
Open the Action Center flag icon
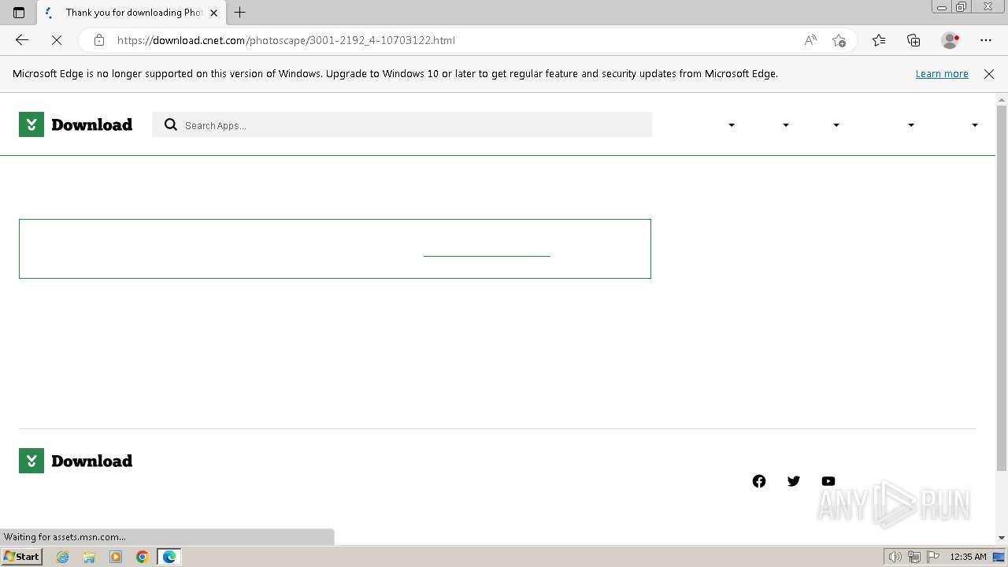(x=933, y=557)
